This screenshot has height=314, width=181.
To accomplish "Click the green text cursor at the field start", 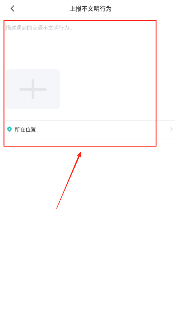I will (x=6, y=28).
